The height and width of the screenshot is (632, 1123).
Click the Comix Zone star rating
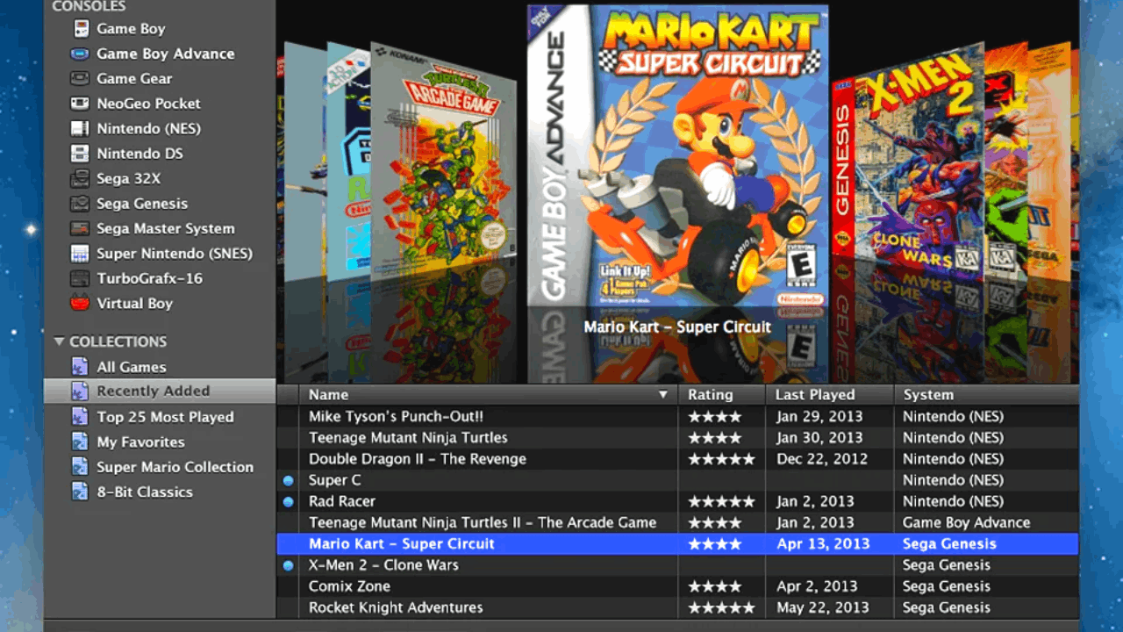(715, 586)
